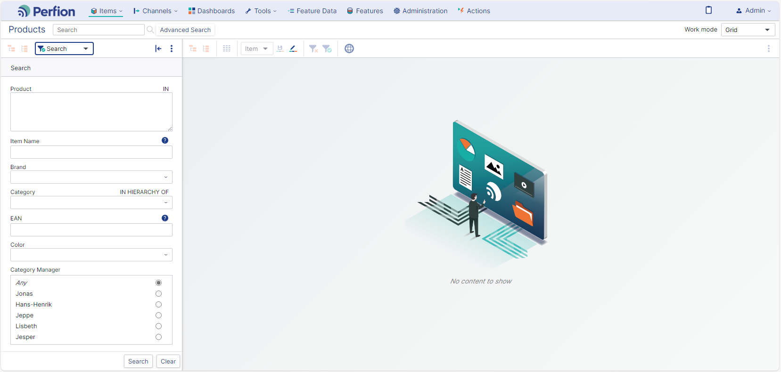This screenshot has height=372, width=781.
Task: Open Advanced Search
Action: tap(185, 30)
